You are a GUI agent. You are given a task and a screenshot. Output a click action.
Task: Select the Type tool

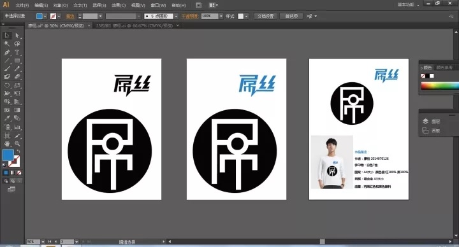[x=17, y=52]
